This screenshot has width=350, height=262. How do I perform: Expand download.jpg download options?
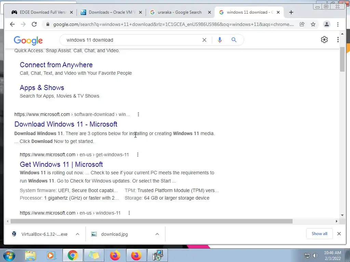(157, 234)
